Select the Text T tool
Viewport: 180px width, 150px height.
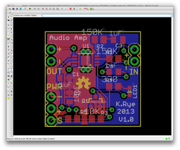[12, 69]
